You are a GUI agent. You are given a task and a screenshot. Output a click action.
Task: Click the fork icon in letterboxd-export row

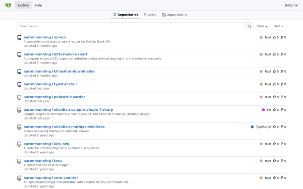click(x=282, y=54)
